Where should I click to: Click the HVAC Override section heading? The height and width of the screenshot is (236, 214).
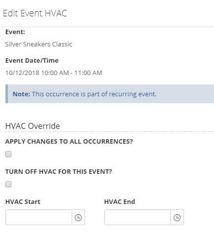(33, 126)
